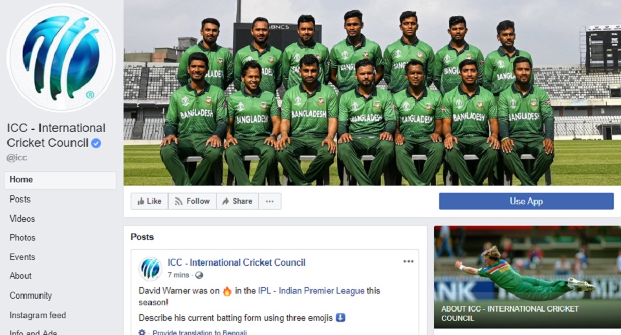The image size is (621, 335).
Task: Click the Like thumbs-up button
Action: (x=149, y=201)
